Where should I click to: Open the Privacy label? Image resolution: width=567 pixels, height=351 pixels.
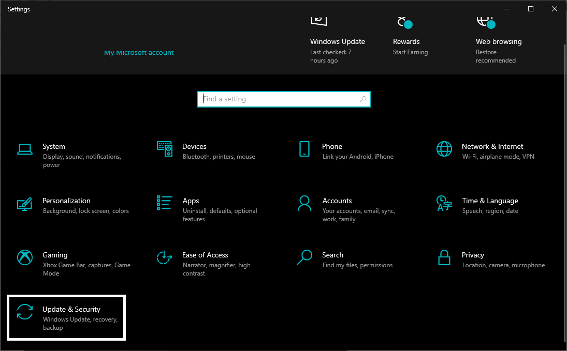point(473,255)
